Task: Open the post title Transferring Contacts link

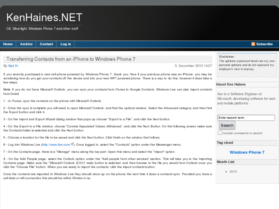Action: point(71,59)
